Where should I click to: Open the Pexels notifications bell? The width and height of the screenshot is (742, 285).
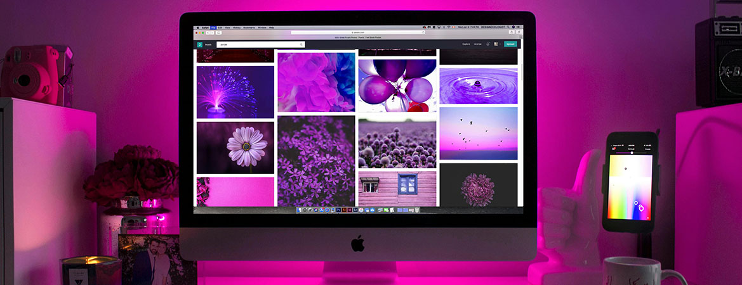tap(488, 44)
